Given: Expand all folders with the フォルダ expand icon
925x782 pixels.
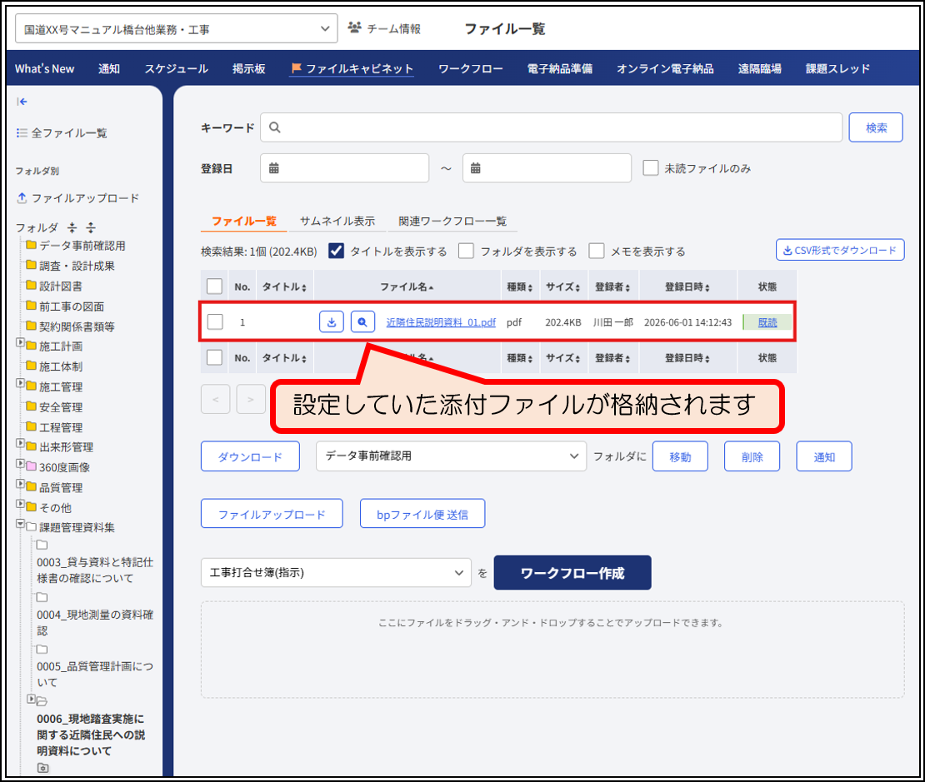Looking at the screenshot, I should pyautogui.click(x=90, y=227).
